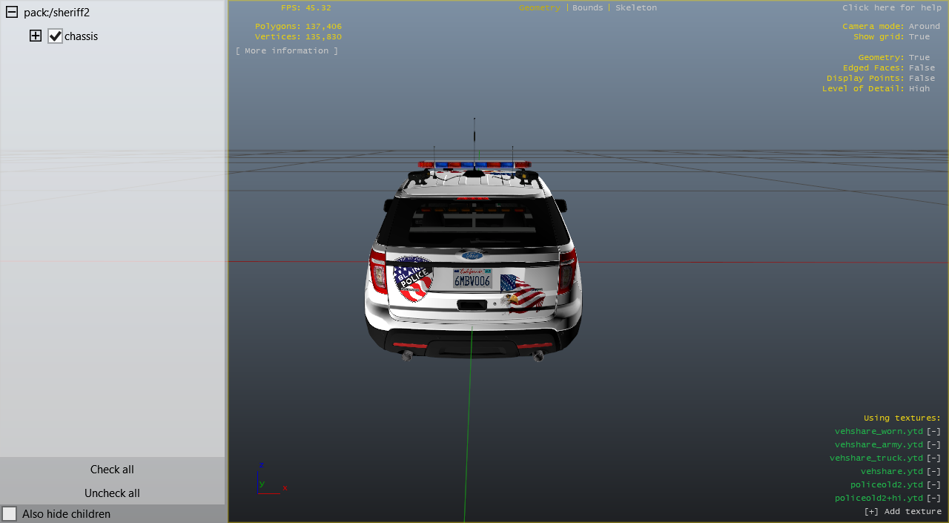Click the Add texture button
This screenshot has height=523, width=949.
point(902,512)
